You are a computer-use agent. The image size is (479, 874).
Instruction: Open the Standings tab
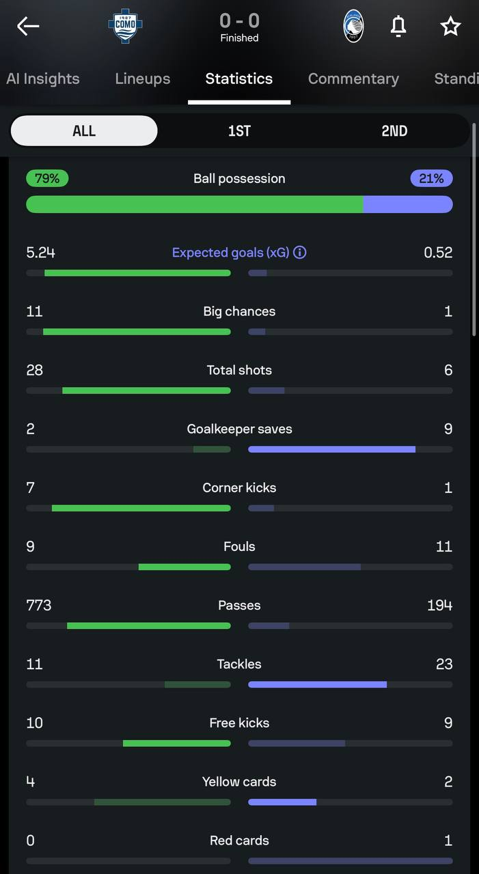(x=456, y=79)
